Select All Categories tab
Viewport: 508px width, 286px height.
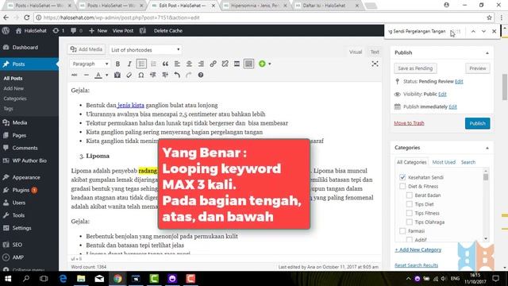point(411,162)
